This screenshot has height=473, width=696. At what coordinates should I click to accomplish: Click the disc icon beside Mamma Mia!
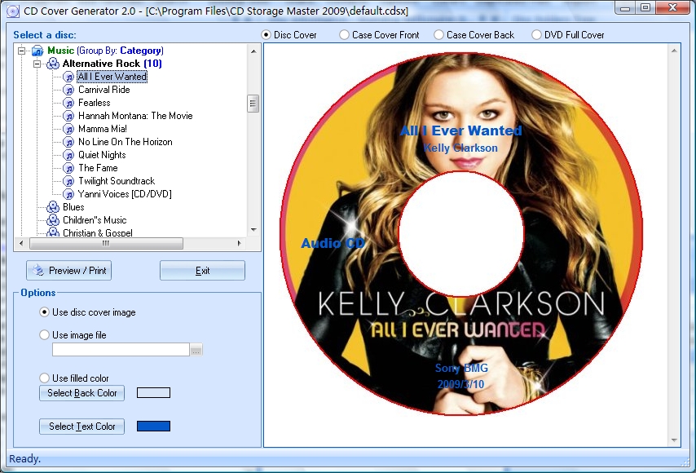point(68,129)
